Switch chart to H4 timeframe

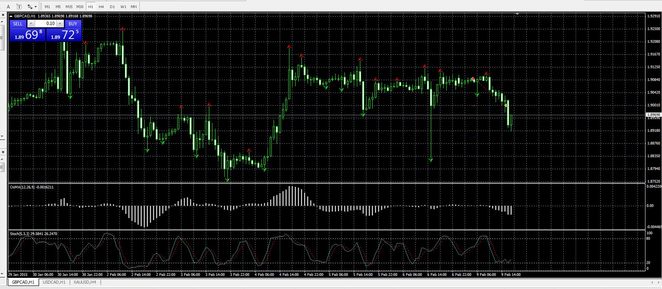coord(101,7)
